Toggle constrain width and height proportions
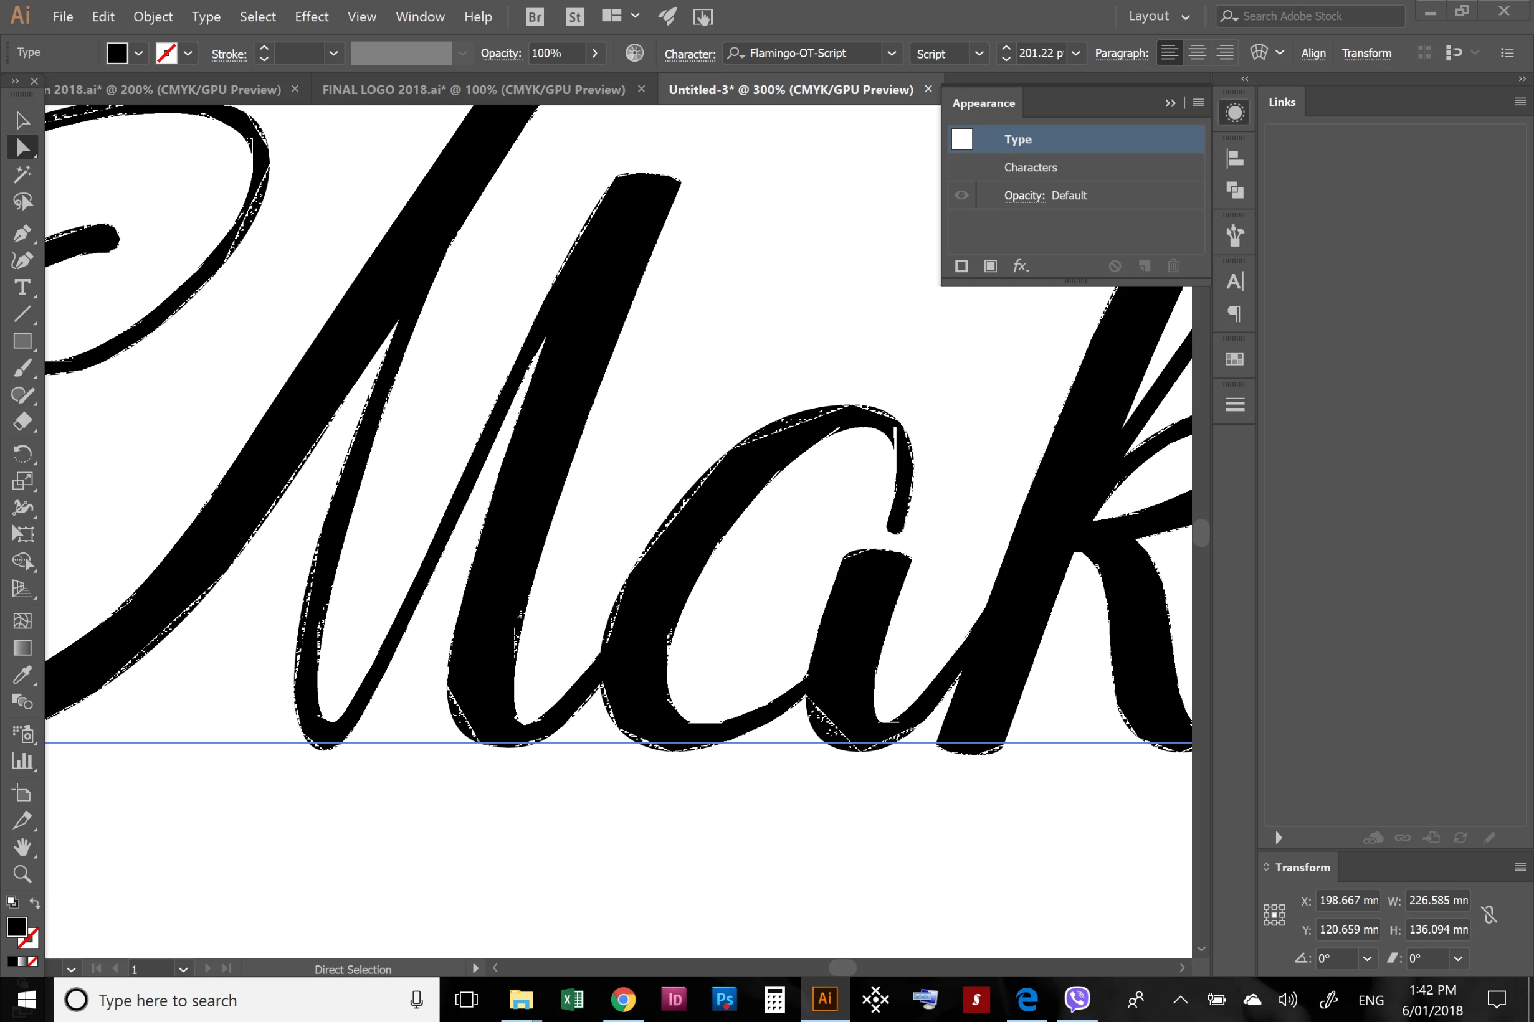Viewport: 1534px width, 1022px height. point(1489,914)
